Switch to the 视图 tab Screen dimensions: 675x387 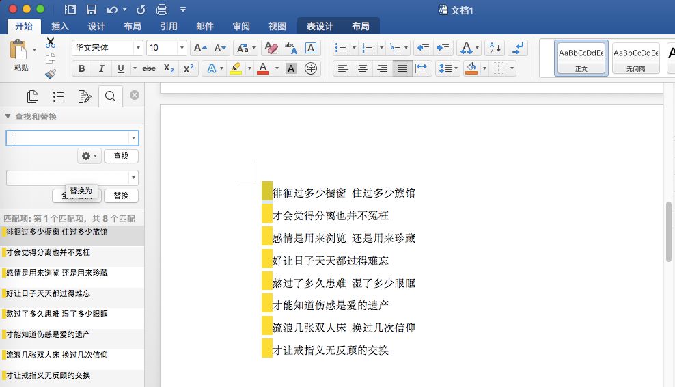(x=277, y=26)
